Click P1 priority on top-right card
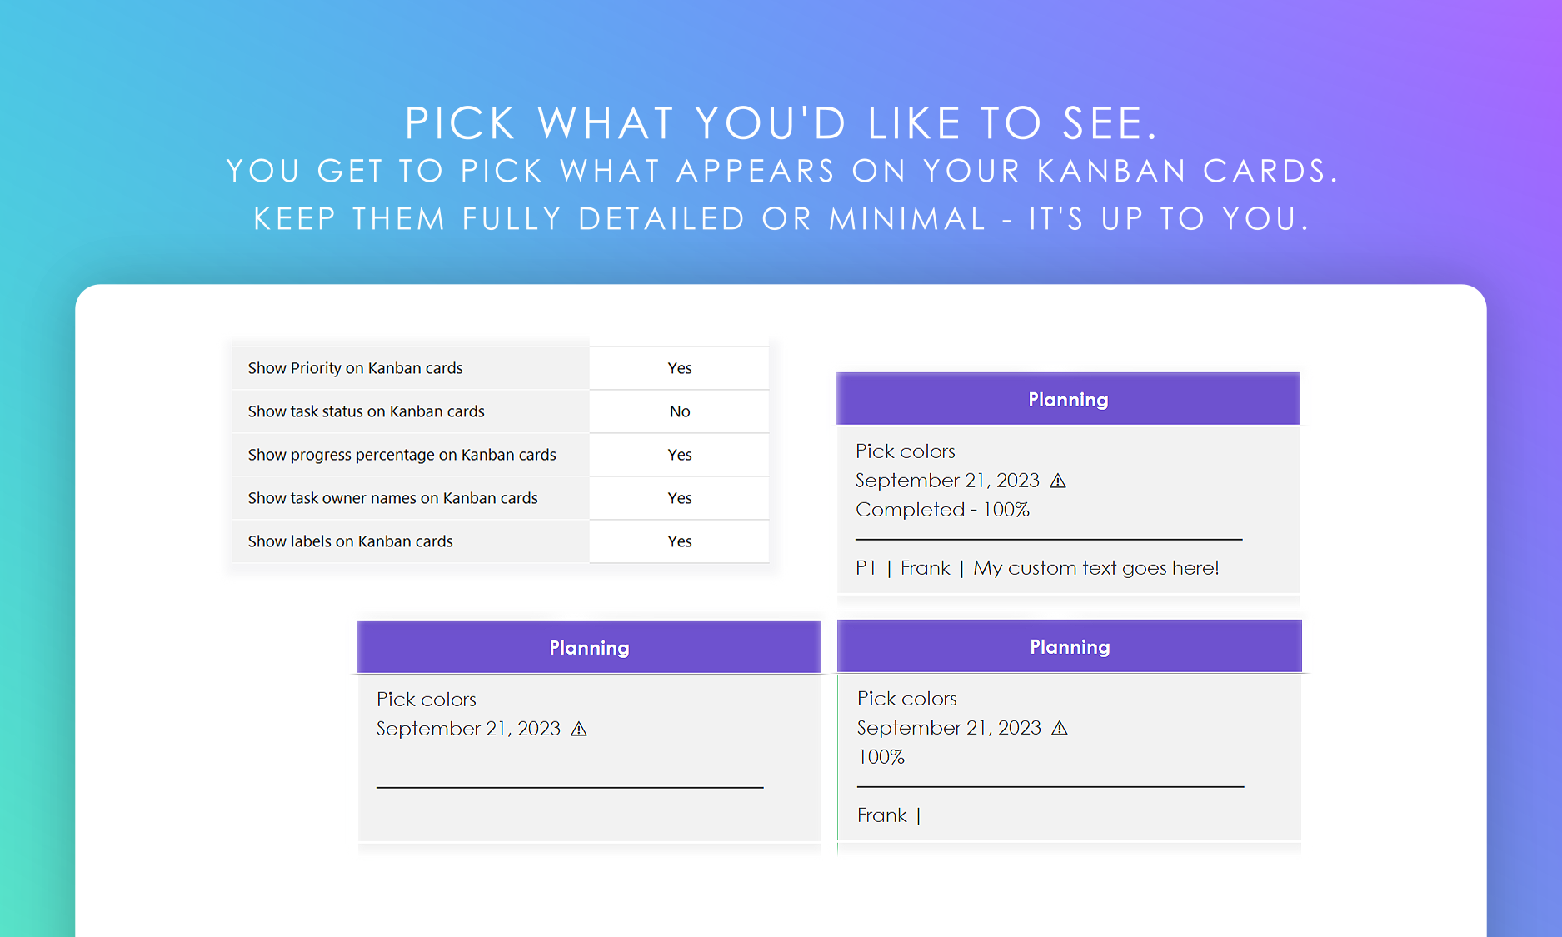This screenshot has width=1562, height=937. 866,568
